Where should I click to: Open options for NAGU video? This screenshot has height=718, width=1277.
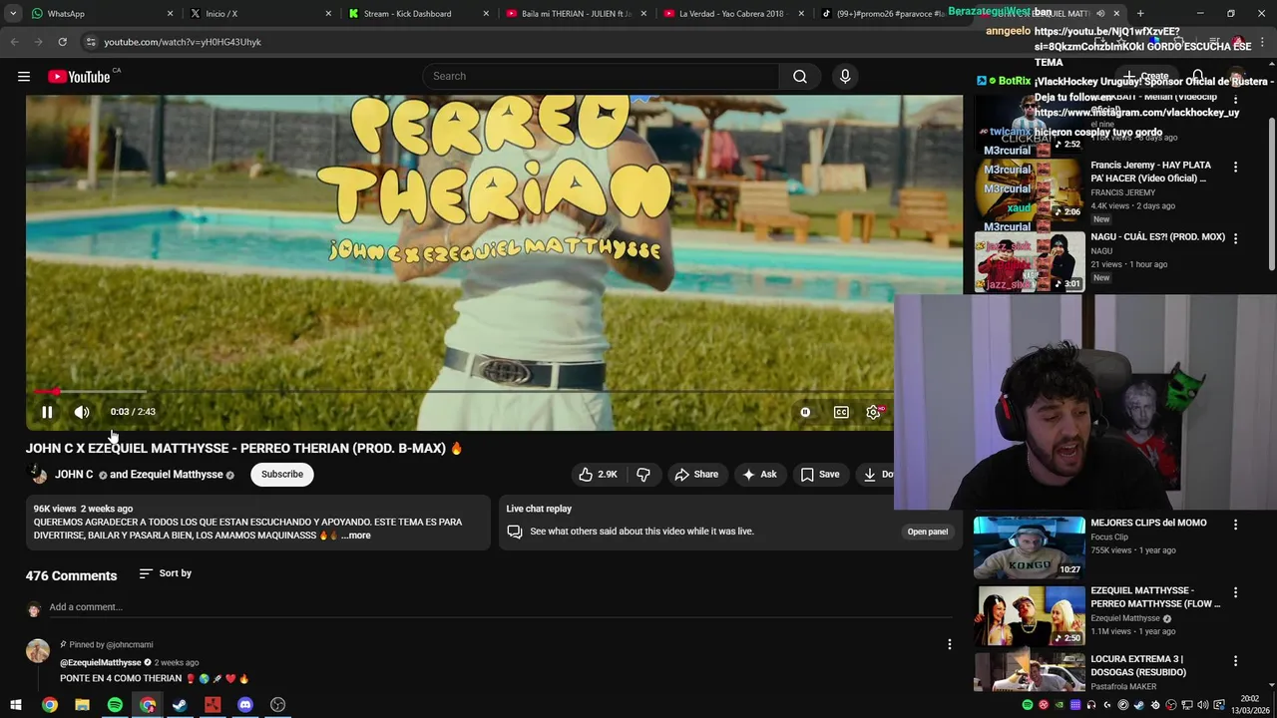point(1235,238)
